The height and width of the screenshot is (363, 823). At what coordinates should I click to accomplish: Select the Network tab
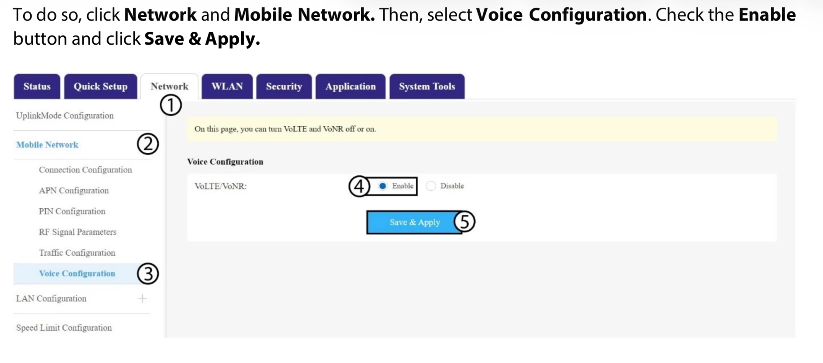coord(169,87)
